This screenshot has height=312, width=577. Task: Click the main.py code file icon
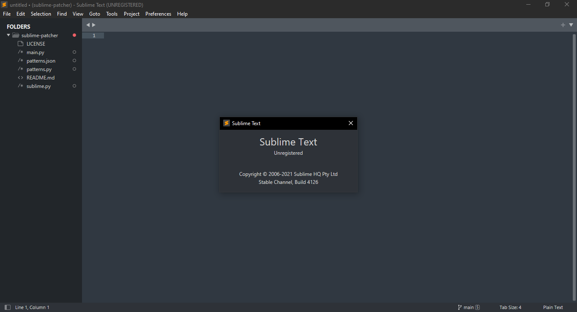pyautogui.click(x=20, y=52)
